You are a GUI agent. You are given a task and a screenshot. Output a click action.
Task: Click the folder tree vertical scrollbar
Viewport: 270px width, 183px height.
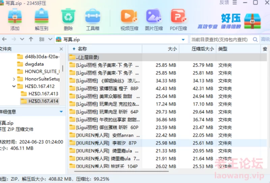(62, 68)
